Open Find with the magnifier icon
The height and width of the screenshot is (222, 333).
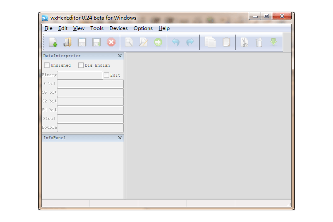(129, 42)
